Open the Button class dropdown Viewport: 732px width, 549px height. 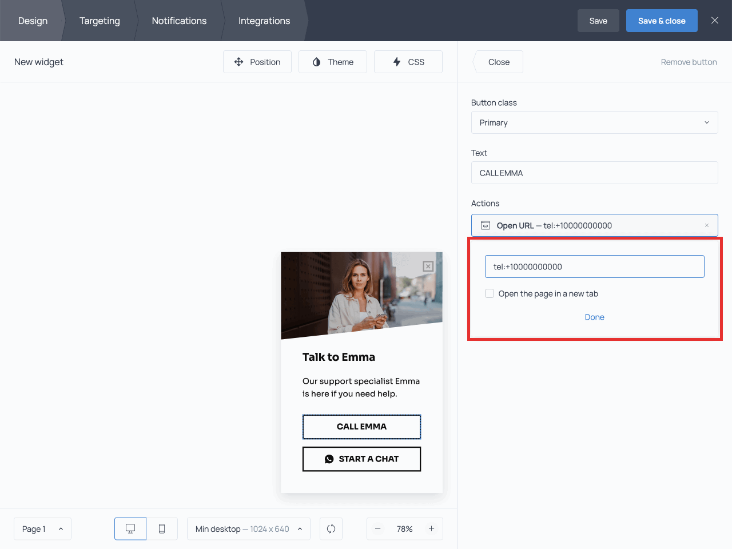[x=595, y=122]
